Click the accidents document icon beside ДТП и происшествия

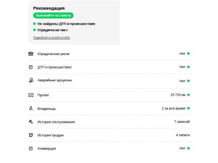tap(31, 67)
